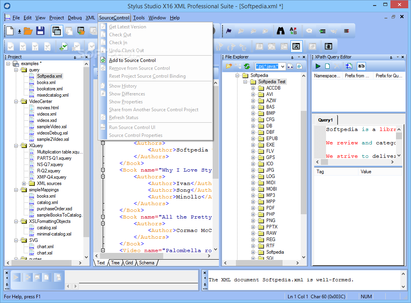This screenshot has width=411, height=303.
Task: Click the green check Validate icon
Action: click(64, 47)
